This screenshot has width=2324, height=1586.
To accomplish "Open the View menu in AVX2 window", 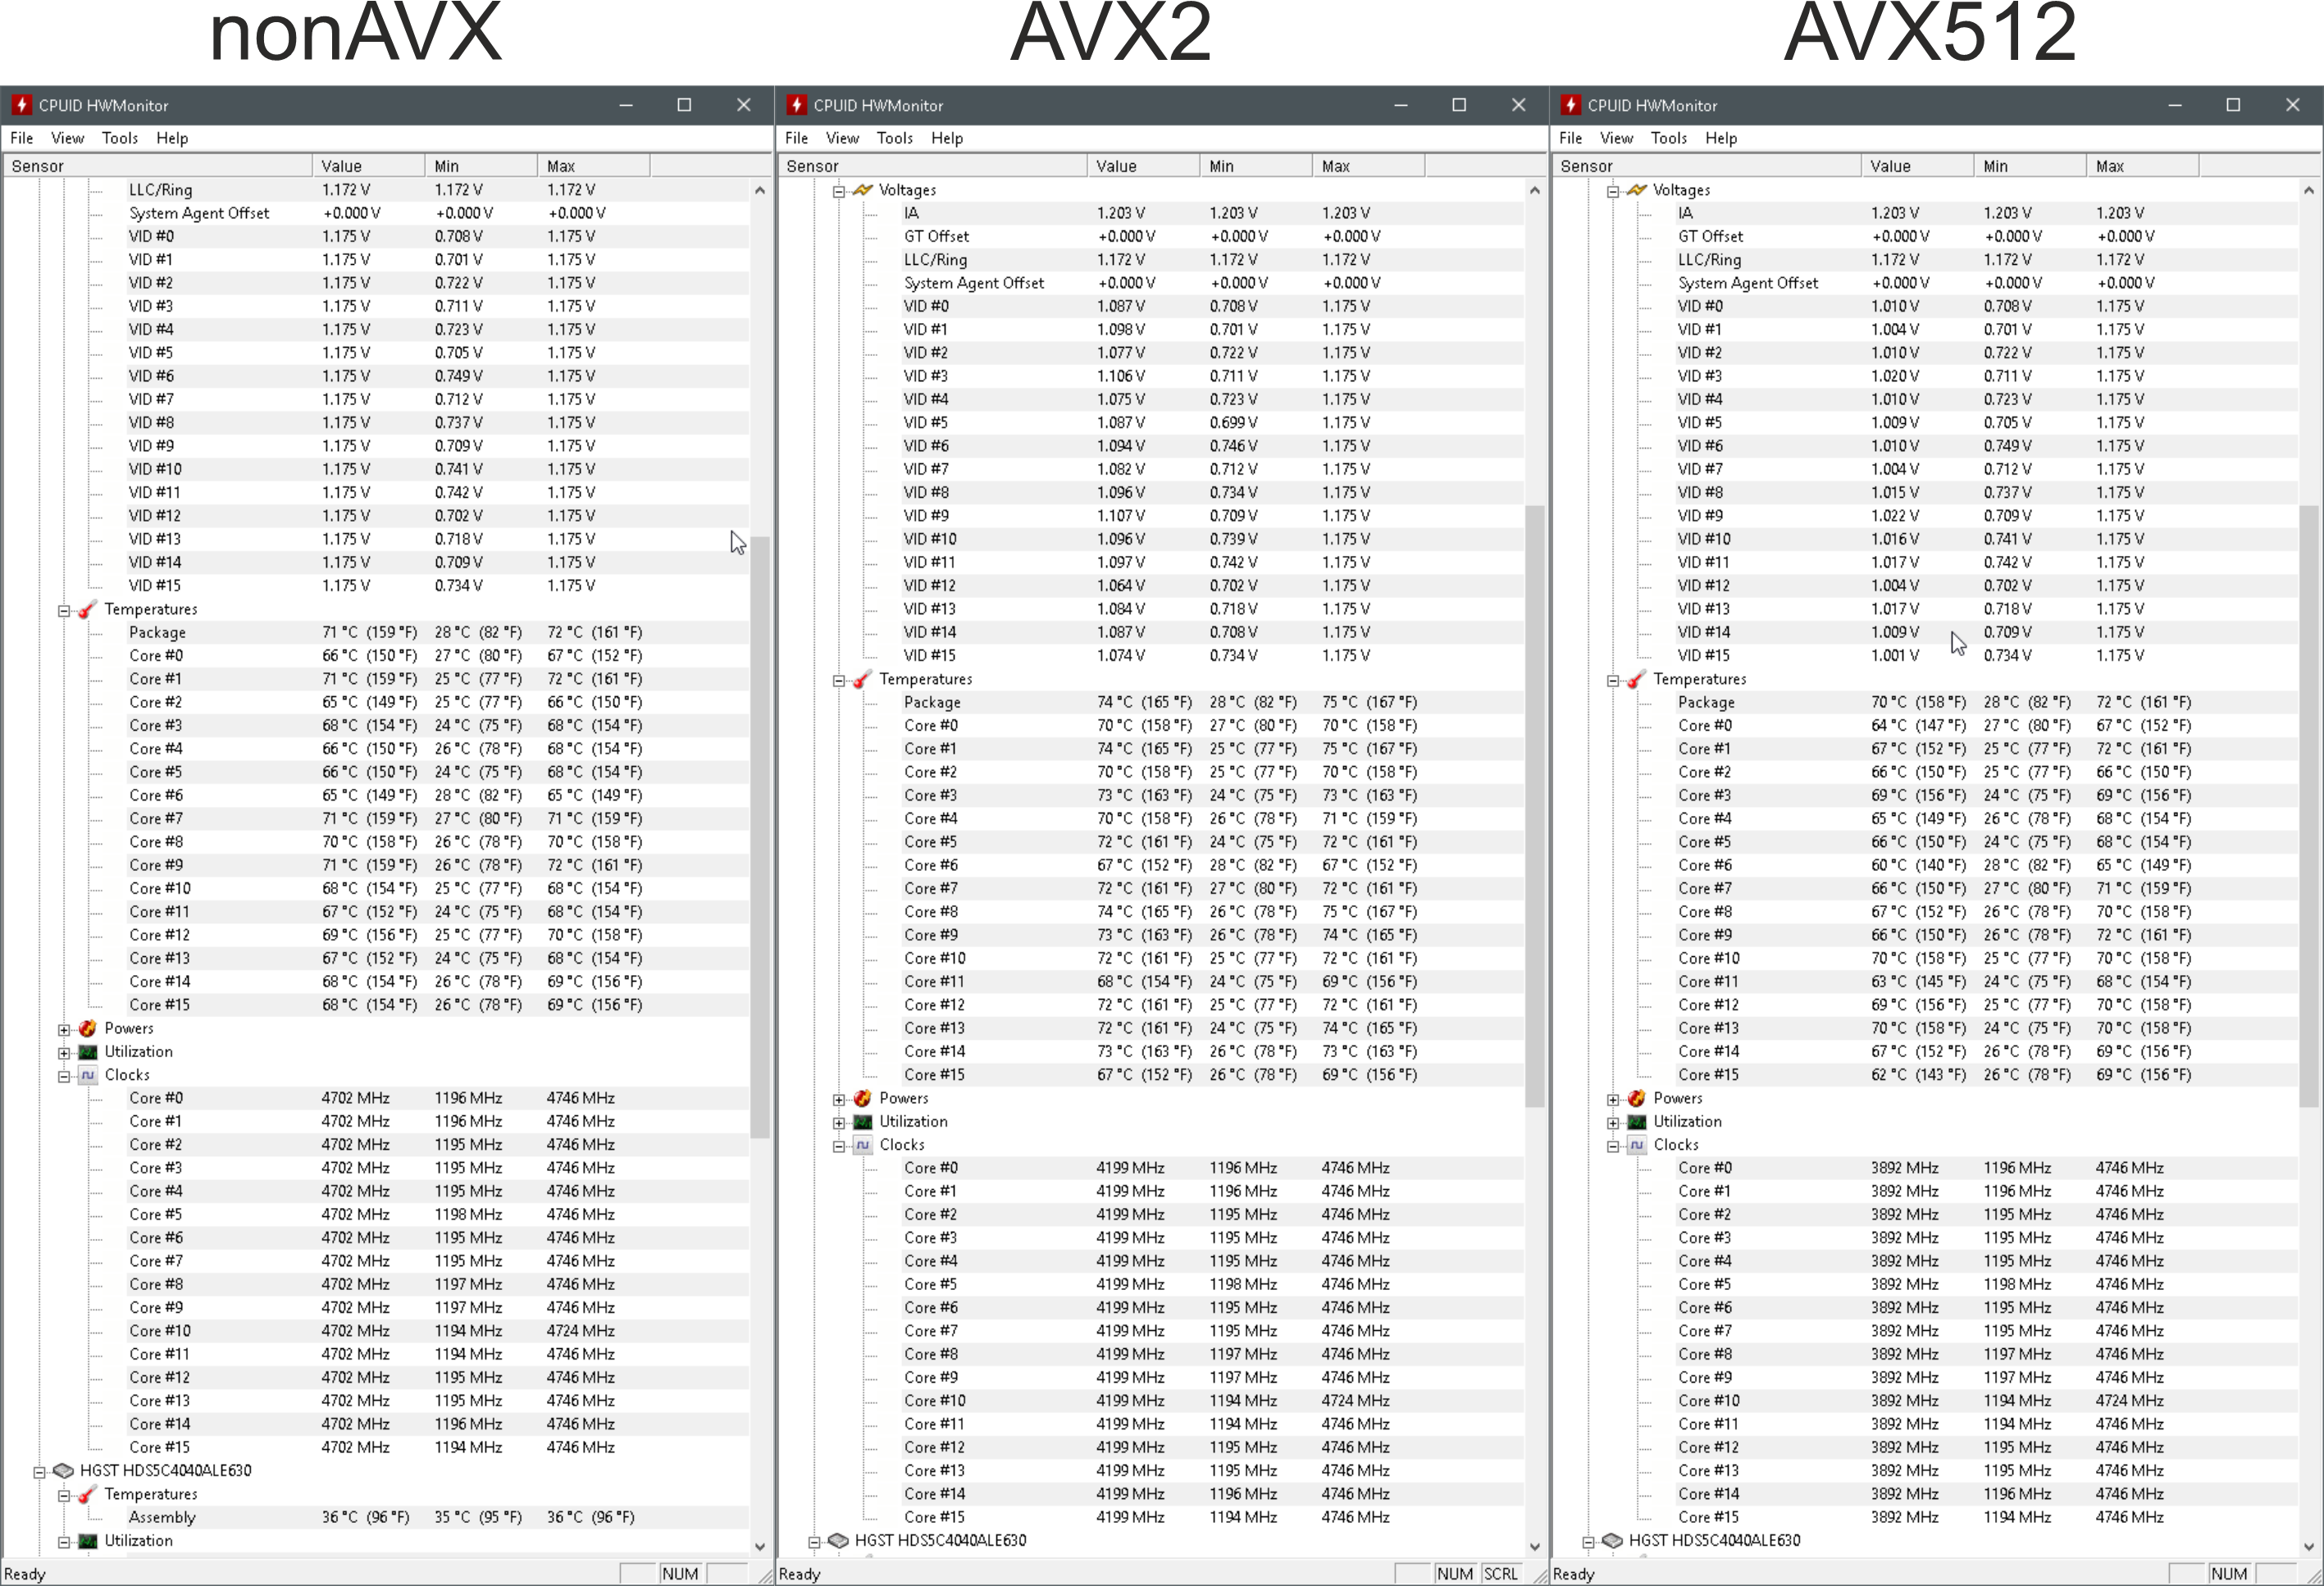I will click(x=842, y=138).
